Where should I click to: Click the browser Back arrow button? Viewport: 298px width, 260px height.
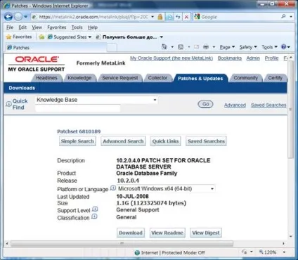point(8,17)
